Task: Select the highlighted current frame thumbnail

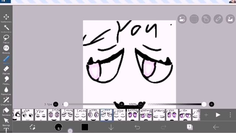Action: 106,115
